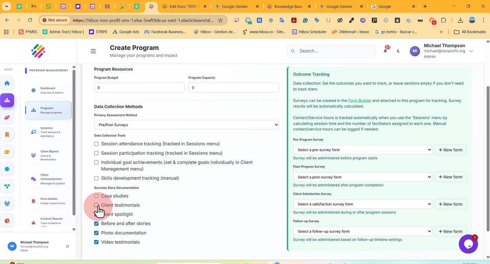
Task: Expand the Select a pre-survey form dropdown
Action: tap(363, 150)
